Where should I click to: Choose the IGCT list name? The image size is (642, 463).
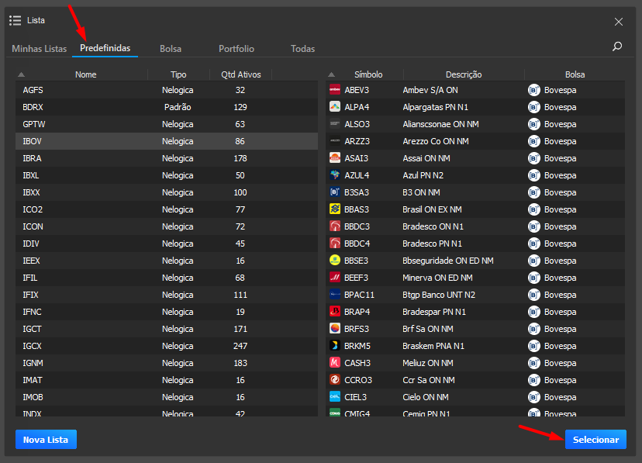[x=32, y=329]
